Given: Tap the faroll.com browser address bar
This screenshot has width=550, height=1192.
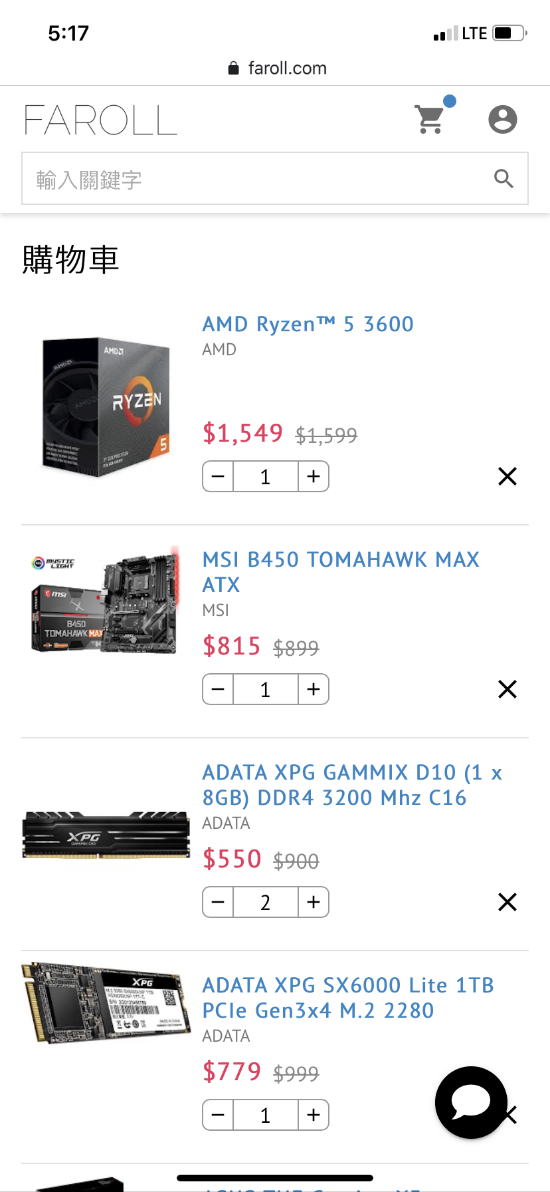Looking at the screenshot, I should point(278,68).
